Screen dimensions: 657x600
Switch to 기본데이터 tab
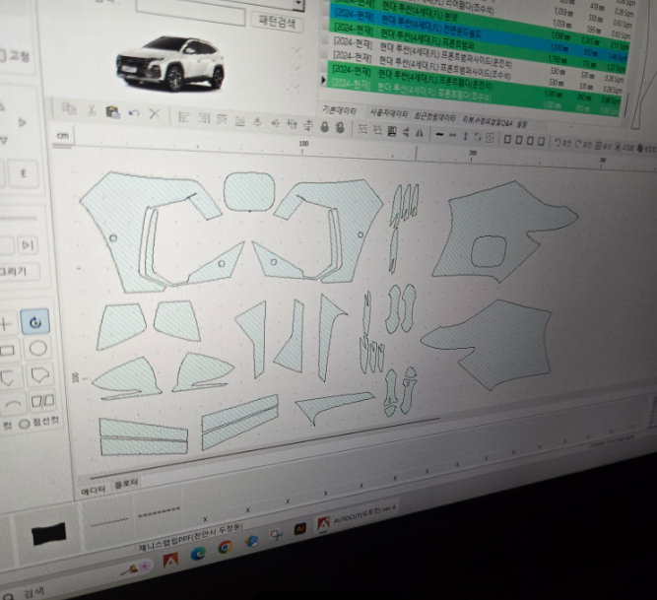339,110
